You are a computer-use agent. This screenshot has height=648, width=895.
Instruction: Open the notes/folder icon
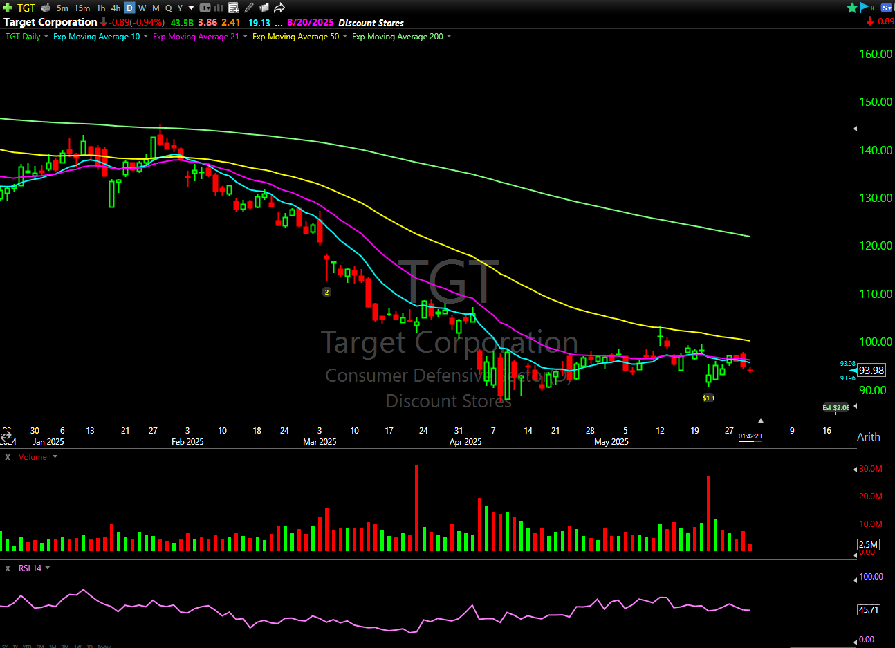[x=264, y=8]
